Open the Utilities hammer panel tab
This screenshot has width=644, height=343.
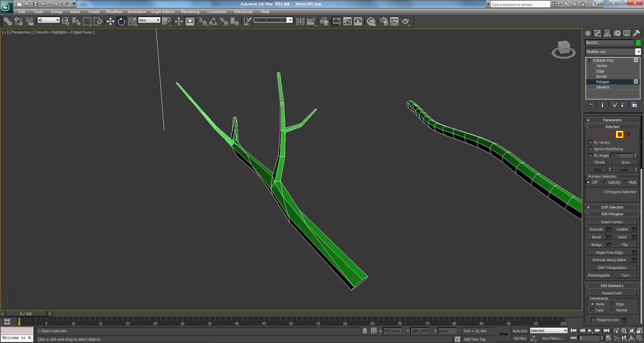637,33
